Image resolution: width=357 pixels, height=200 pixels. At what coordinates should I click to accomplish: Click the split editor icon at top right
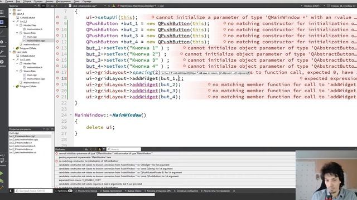pyautogui.click(x=328, y=6)
